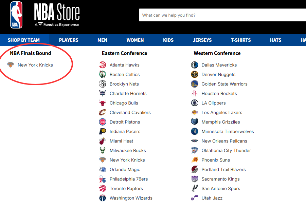This screenshot has height=206, width=306.
Task: Open the New York Knicks link under NBA Finals Bound
Action: 35,65
